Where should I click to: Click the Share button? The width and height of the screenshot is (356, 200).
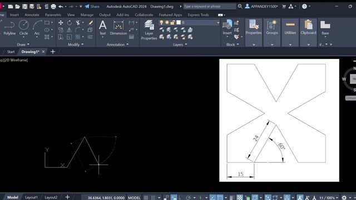92,6
